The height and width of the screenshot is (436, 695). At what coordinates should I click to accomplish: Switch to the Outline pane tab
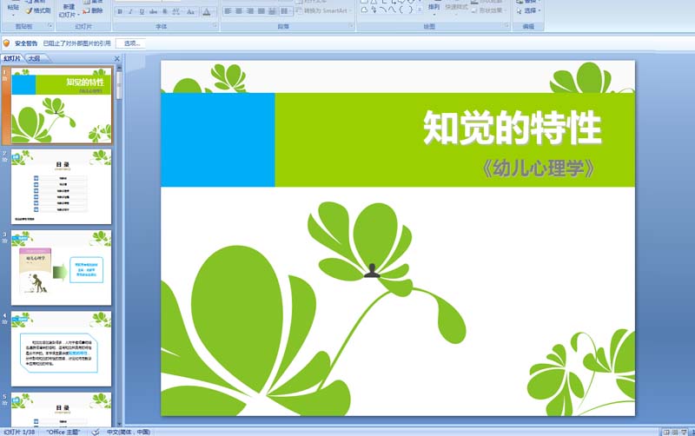click(x=35, y=58)
